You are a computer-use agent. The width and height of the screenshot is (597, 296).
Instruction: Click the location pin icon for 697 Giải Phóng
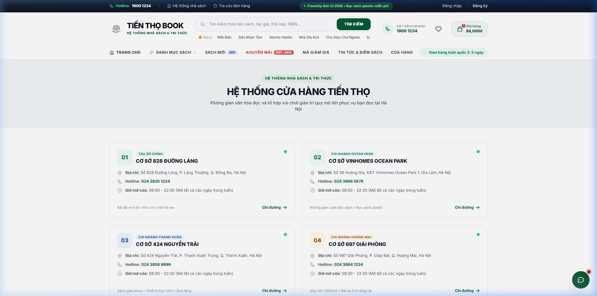[x=312, y=256]
